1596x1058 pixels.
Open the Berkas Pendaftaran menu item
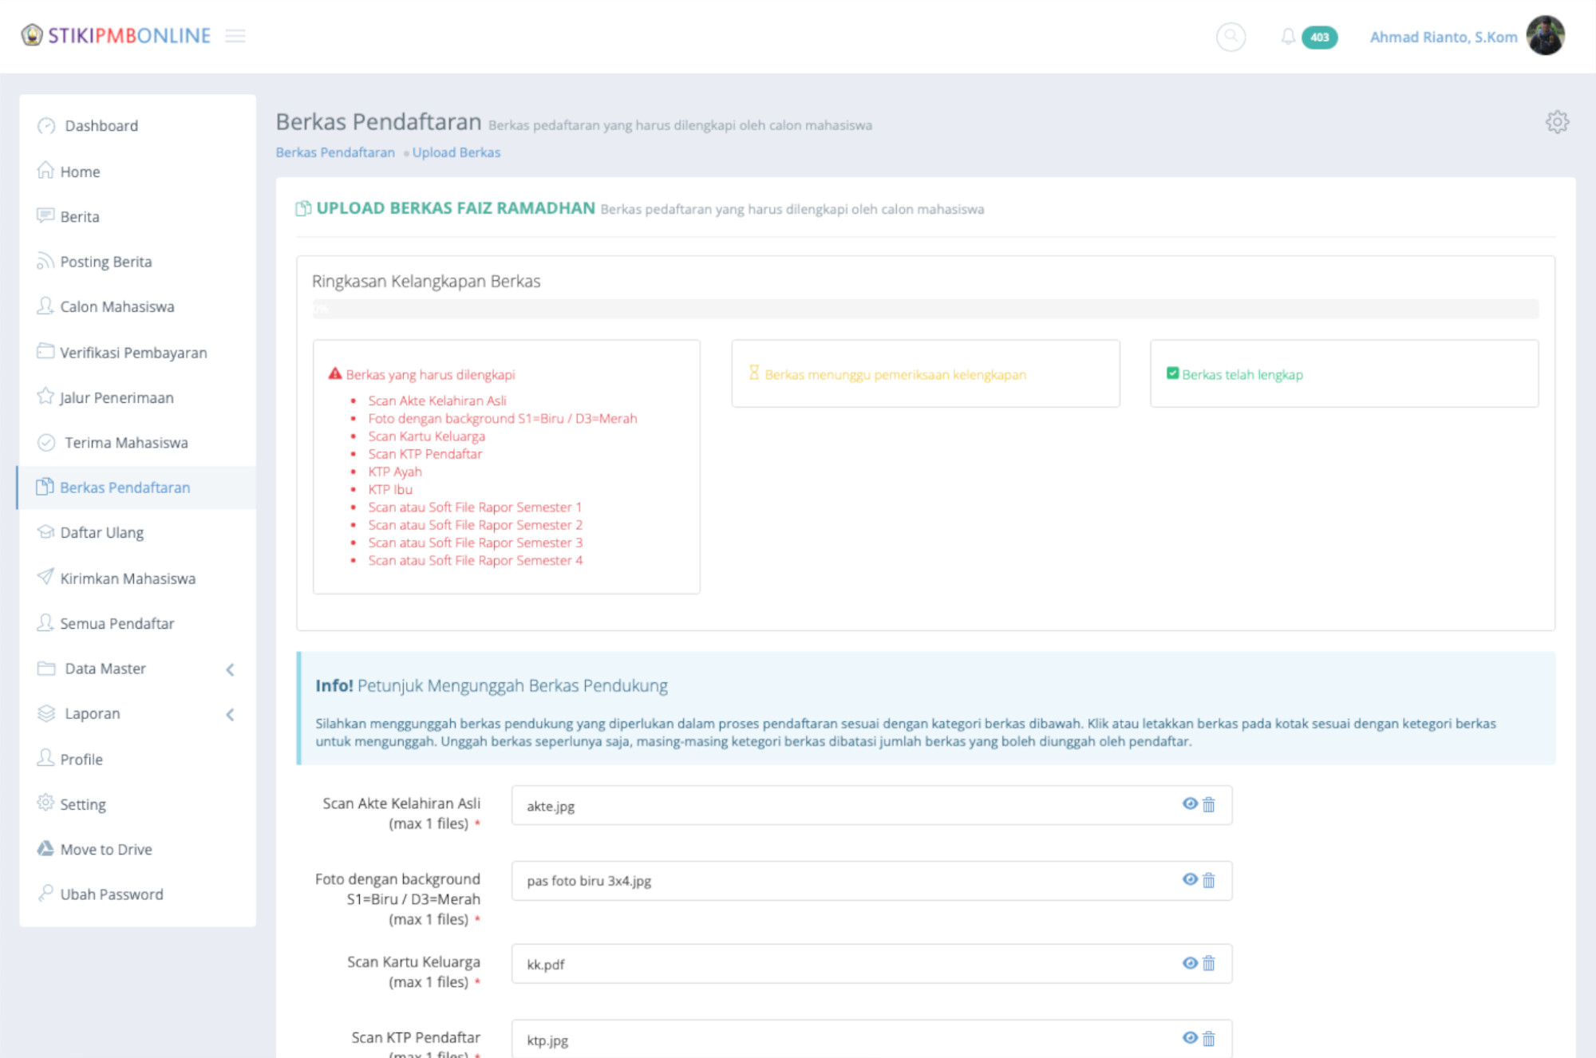pyautogui.click(x=124, y=487)
